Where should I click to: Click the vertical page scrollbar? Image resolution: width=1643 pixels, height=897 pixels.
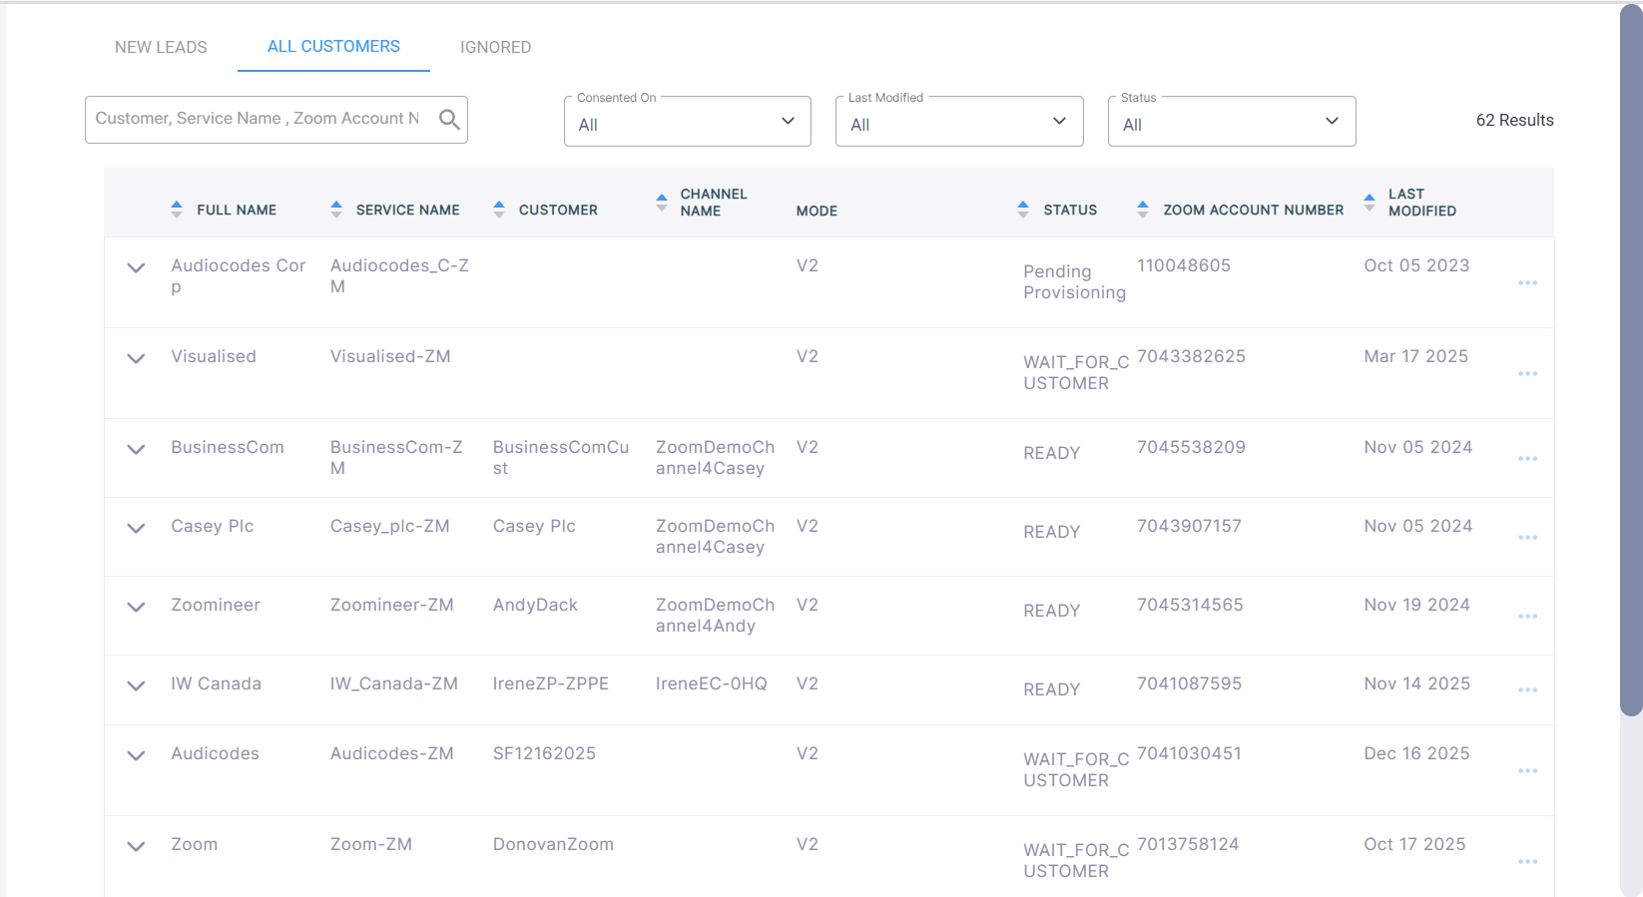pyautogui.click(x=1631, y=359)
